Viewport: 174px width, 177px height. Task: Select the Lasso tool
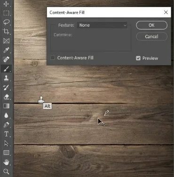coord(7,22)
